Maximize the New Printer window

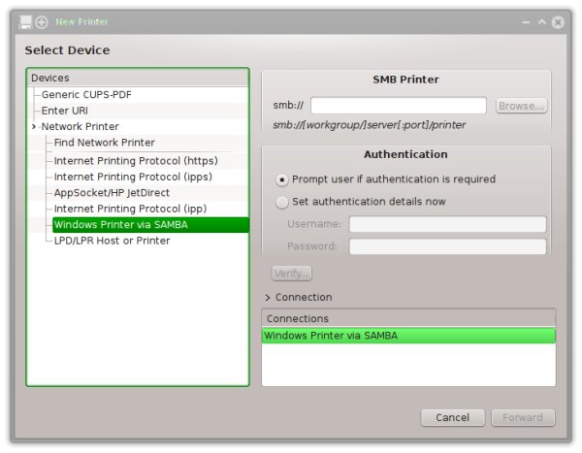click(542, 22)
